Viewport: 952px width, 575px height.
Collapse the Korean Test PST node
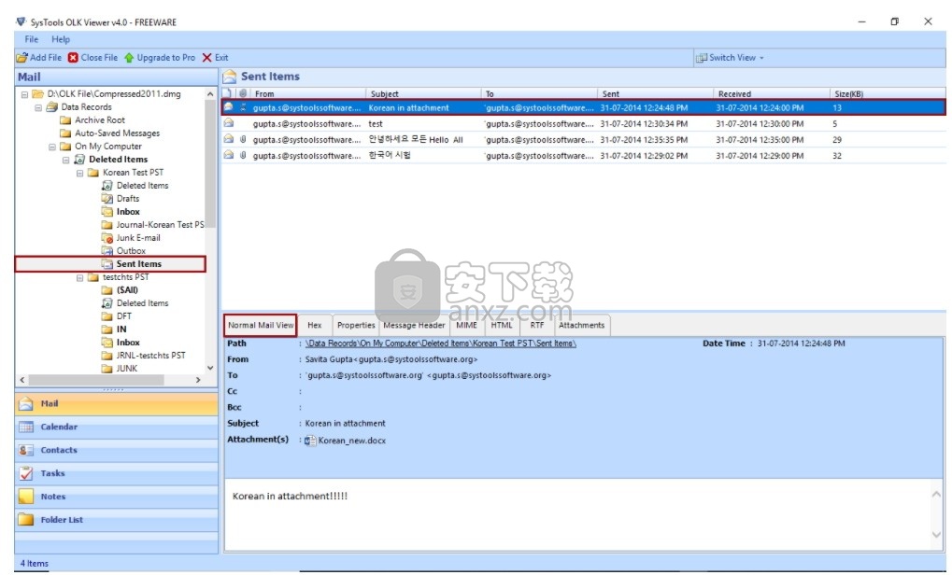pyautogui.click(x=80, y=173)
